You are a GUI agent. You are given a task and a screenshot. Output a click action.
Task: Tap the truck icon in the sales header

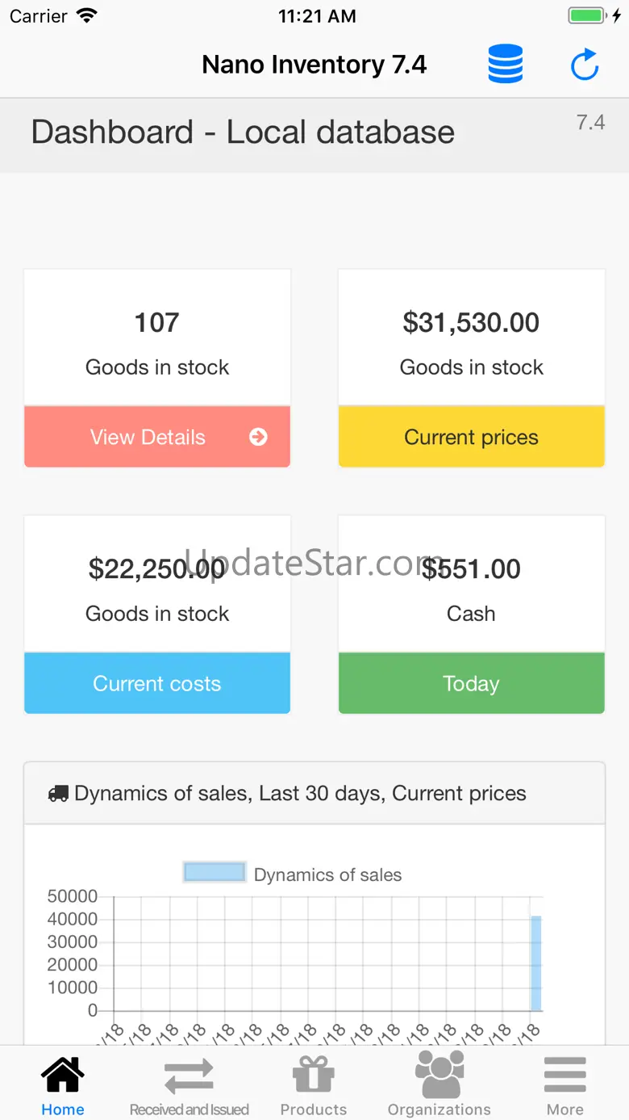coord(58,794)
